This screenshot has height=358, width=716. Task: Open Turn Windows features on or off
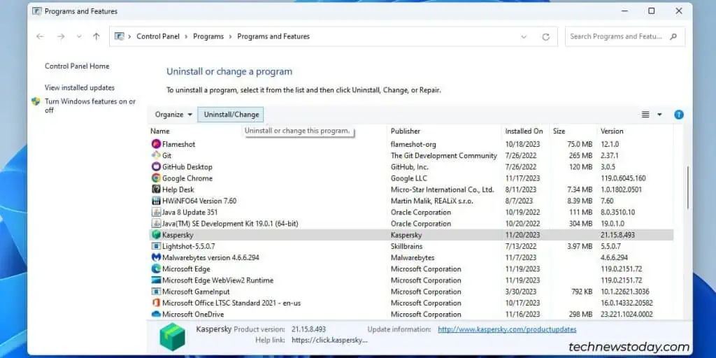coord(90,106)
